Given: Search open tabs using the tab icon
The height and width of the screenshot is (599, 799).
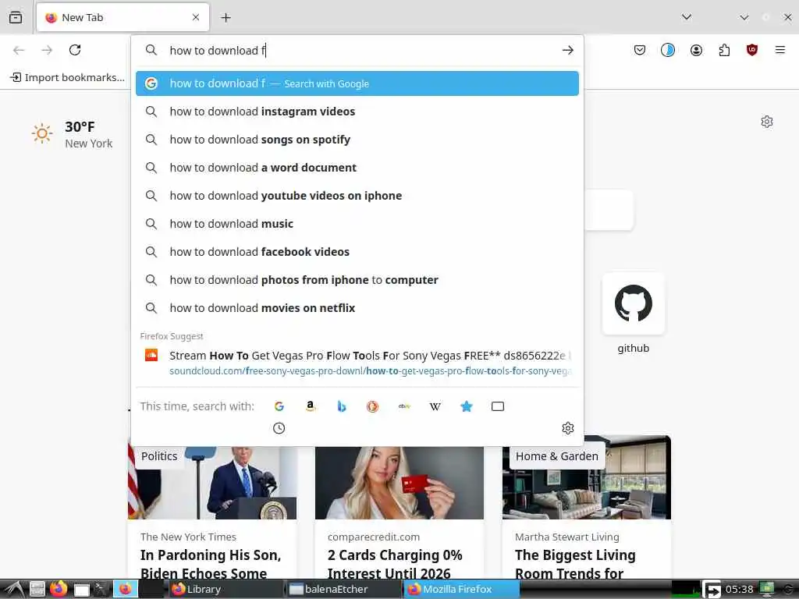Looking at the screenshot, I should (498, 406).
